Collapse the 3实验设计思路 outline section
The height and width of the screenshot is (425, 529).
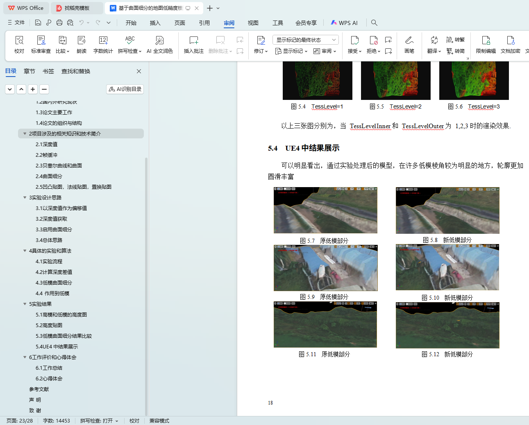(x=25, y=197)
